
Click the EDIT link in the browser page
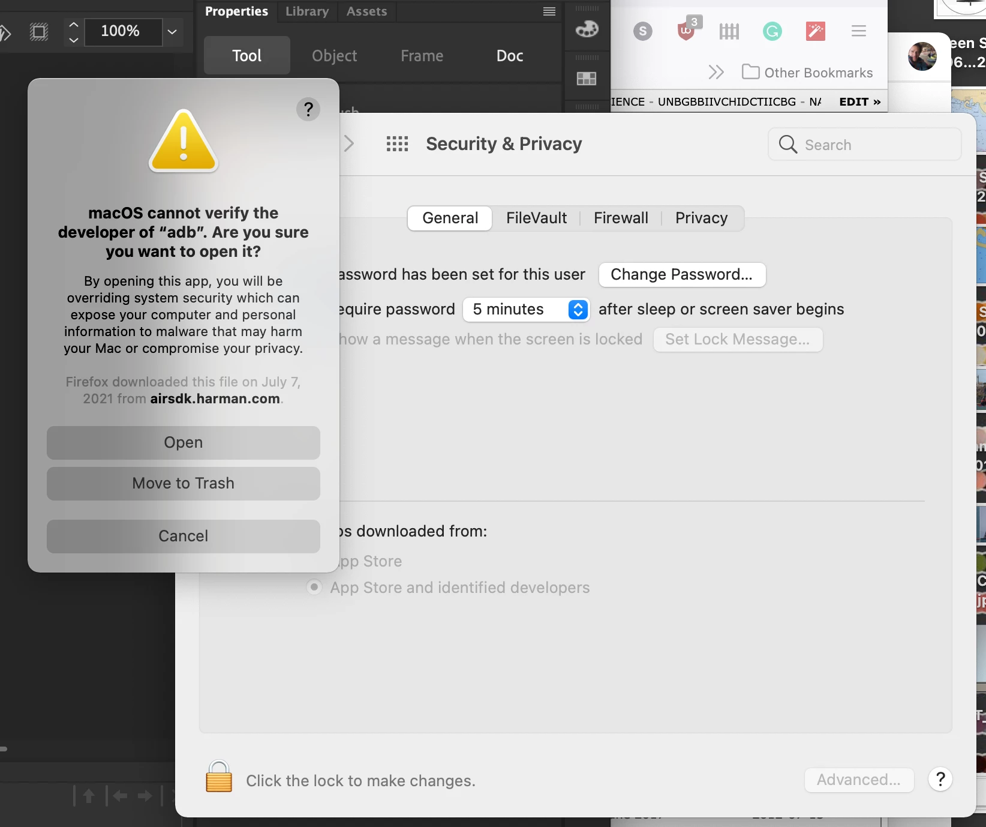[x=860, y=102]
